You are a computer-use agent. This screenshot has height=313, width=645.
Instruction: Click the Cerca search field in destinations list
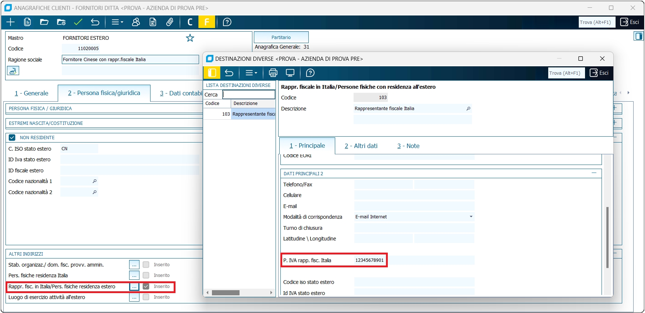tap(249, 95)
